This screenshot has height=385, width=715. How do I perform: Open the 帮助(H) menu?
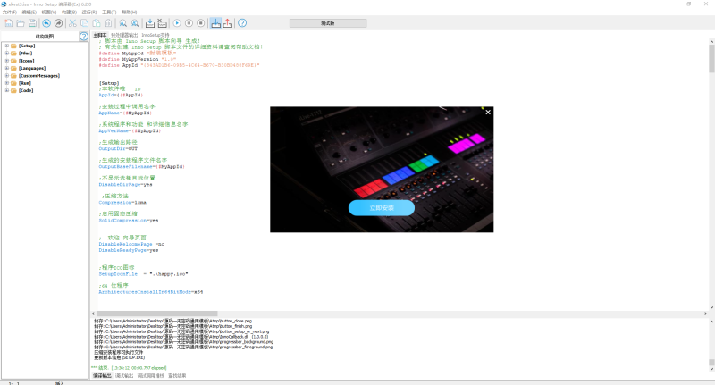tap(129, 12)
